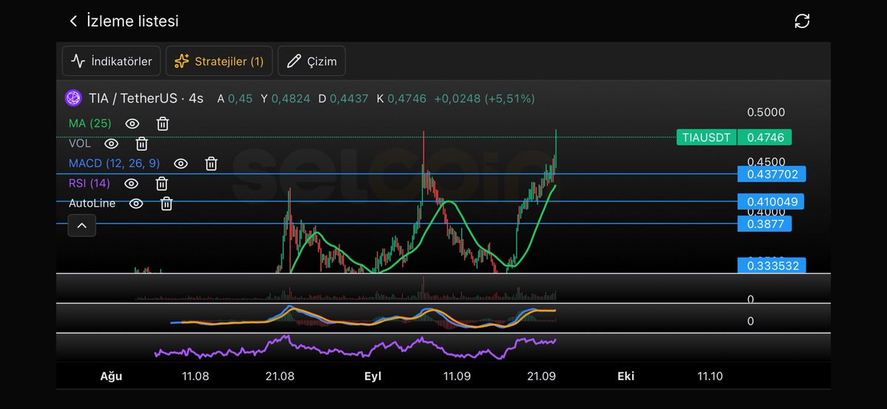887x409 pixels.
Task: Click the RSI (14) label
Action: [89, 183]
